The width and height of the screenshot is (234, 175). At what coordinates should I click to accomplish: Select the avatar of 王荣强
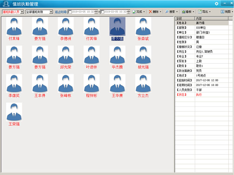pos(14,112)
